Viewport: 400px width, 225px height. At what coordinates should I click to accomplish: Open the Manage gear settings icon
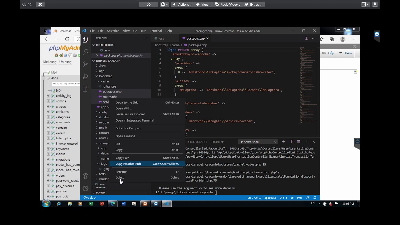(86, 188)
